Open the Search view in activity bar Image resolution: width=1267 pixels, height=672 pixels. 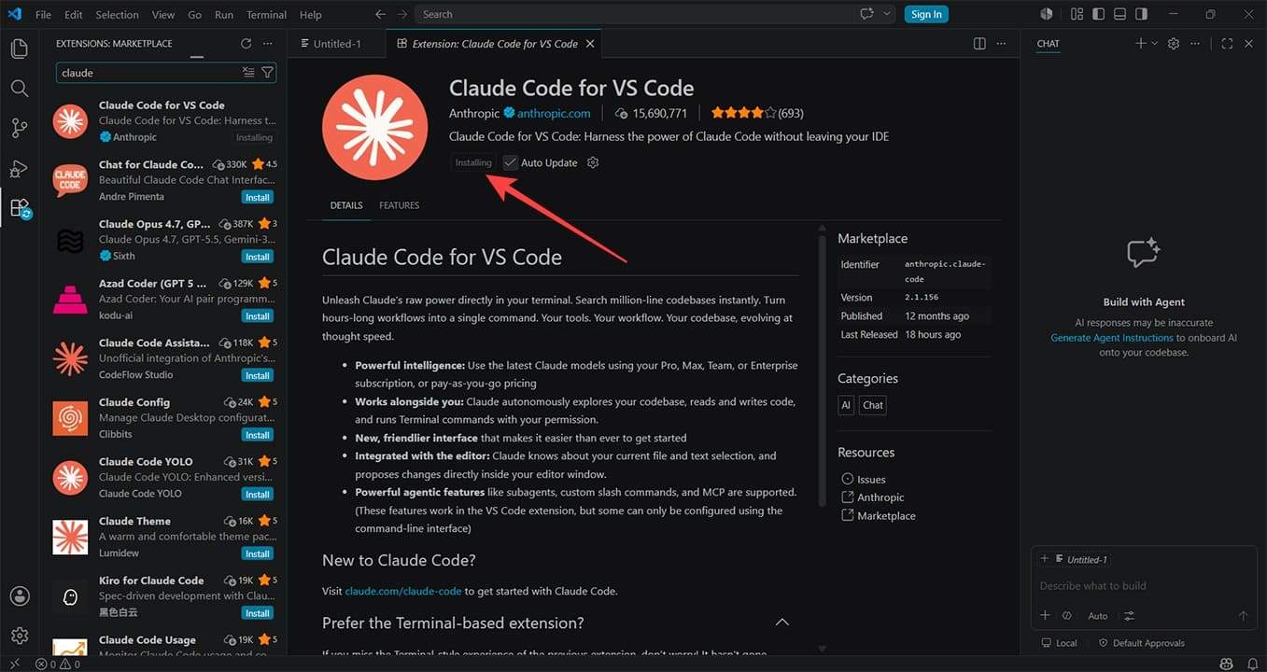coord(20,89)
